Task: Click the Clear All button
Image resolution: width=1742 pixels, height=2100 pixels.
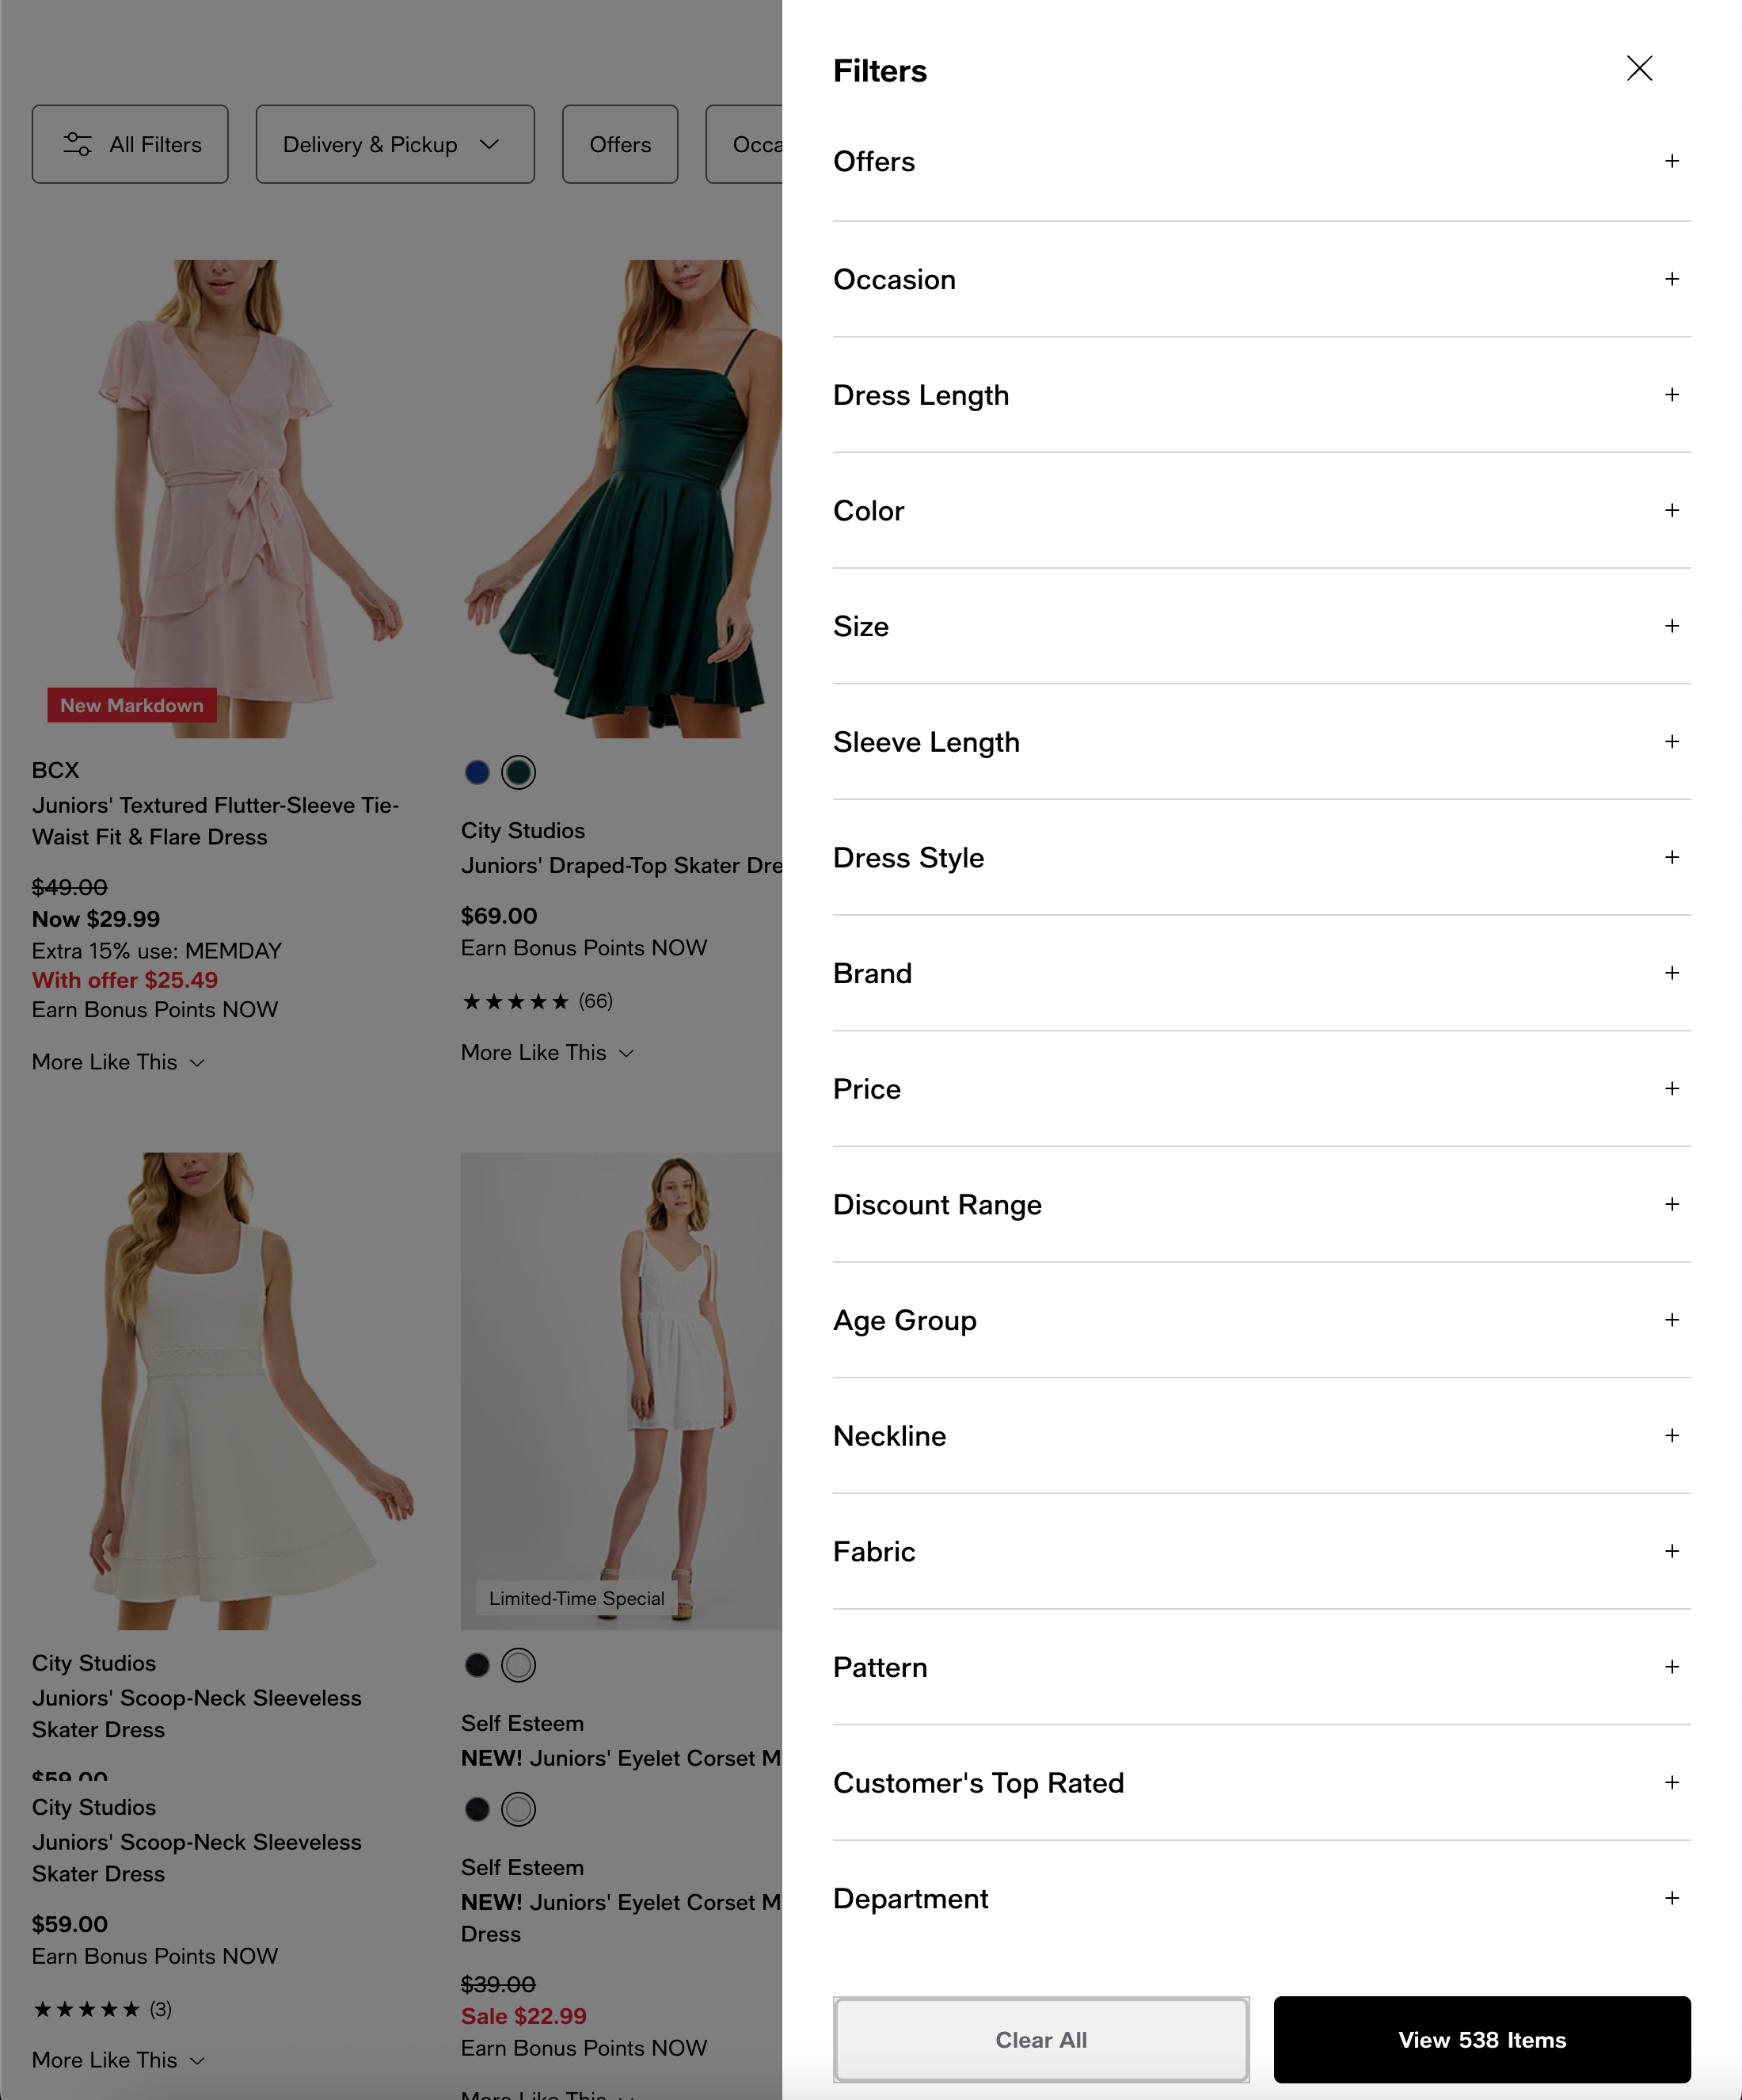Action: click(1040, 2039)
